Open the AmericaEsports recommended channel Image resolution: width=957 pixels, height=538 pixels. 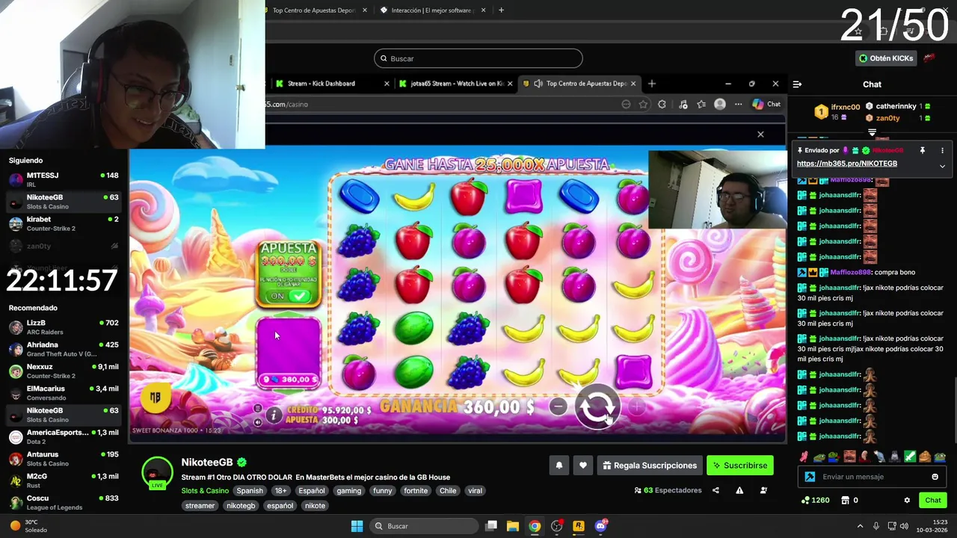click(x=64, y=436)
